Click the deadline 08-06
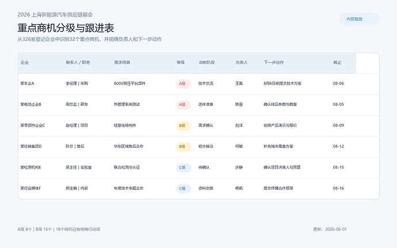Viewport: 397px width, 248px height. tap(338, 83)
